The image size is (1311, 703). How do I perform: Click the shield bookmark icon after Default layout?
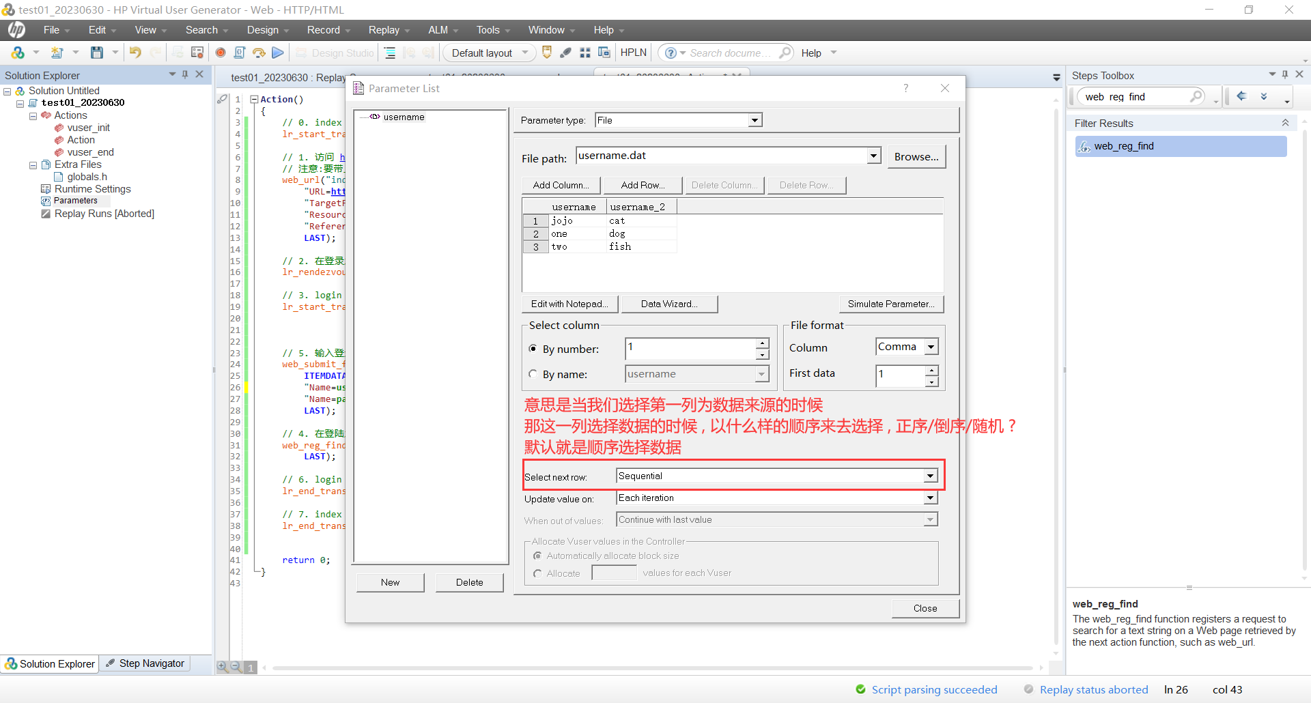(547, 53)
